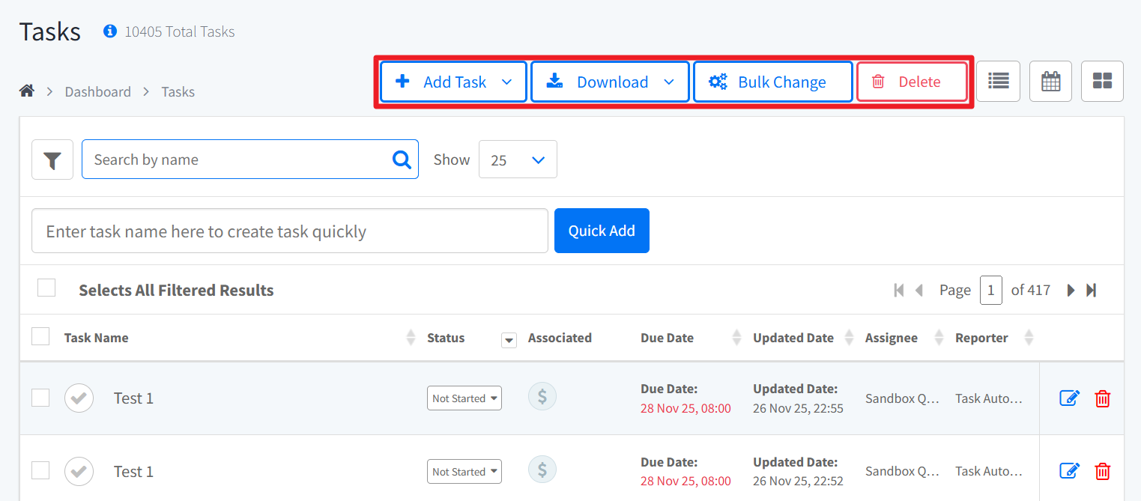The image size is (1141, 501).
Task: Click edit icon for first Test 1 task
Action: 1069,398
